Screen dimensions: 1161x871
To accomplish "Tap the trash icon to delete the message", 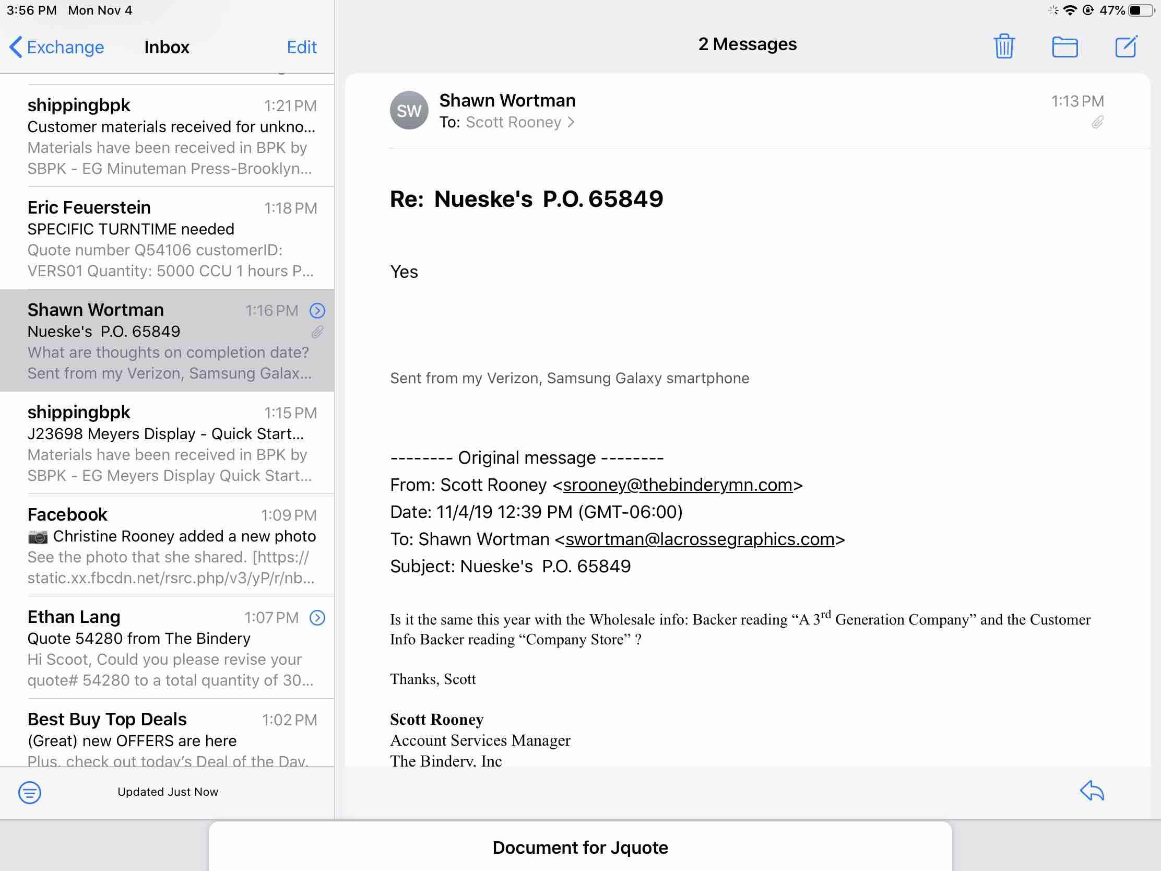I will pyautogui.click(x=1003, y=46).
